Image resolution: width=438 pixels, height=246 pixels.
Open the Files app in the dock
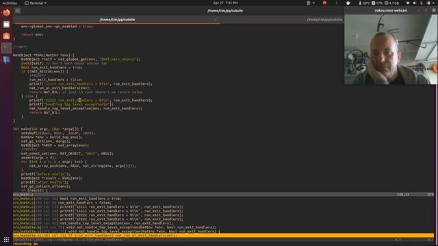click(x=6, y=25)
